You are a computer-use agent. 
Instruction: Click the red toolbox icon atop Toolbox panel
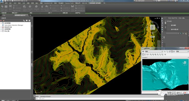(x=1, y=21)
